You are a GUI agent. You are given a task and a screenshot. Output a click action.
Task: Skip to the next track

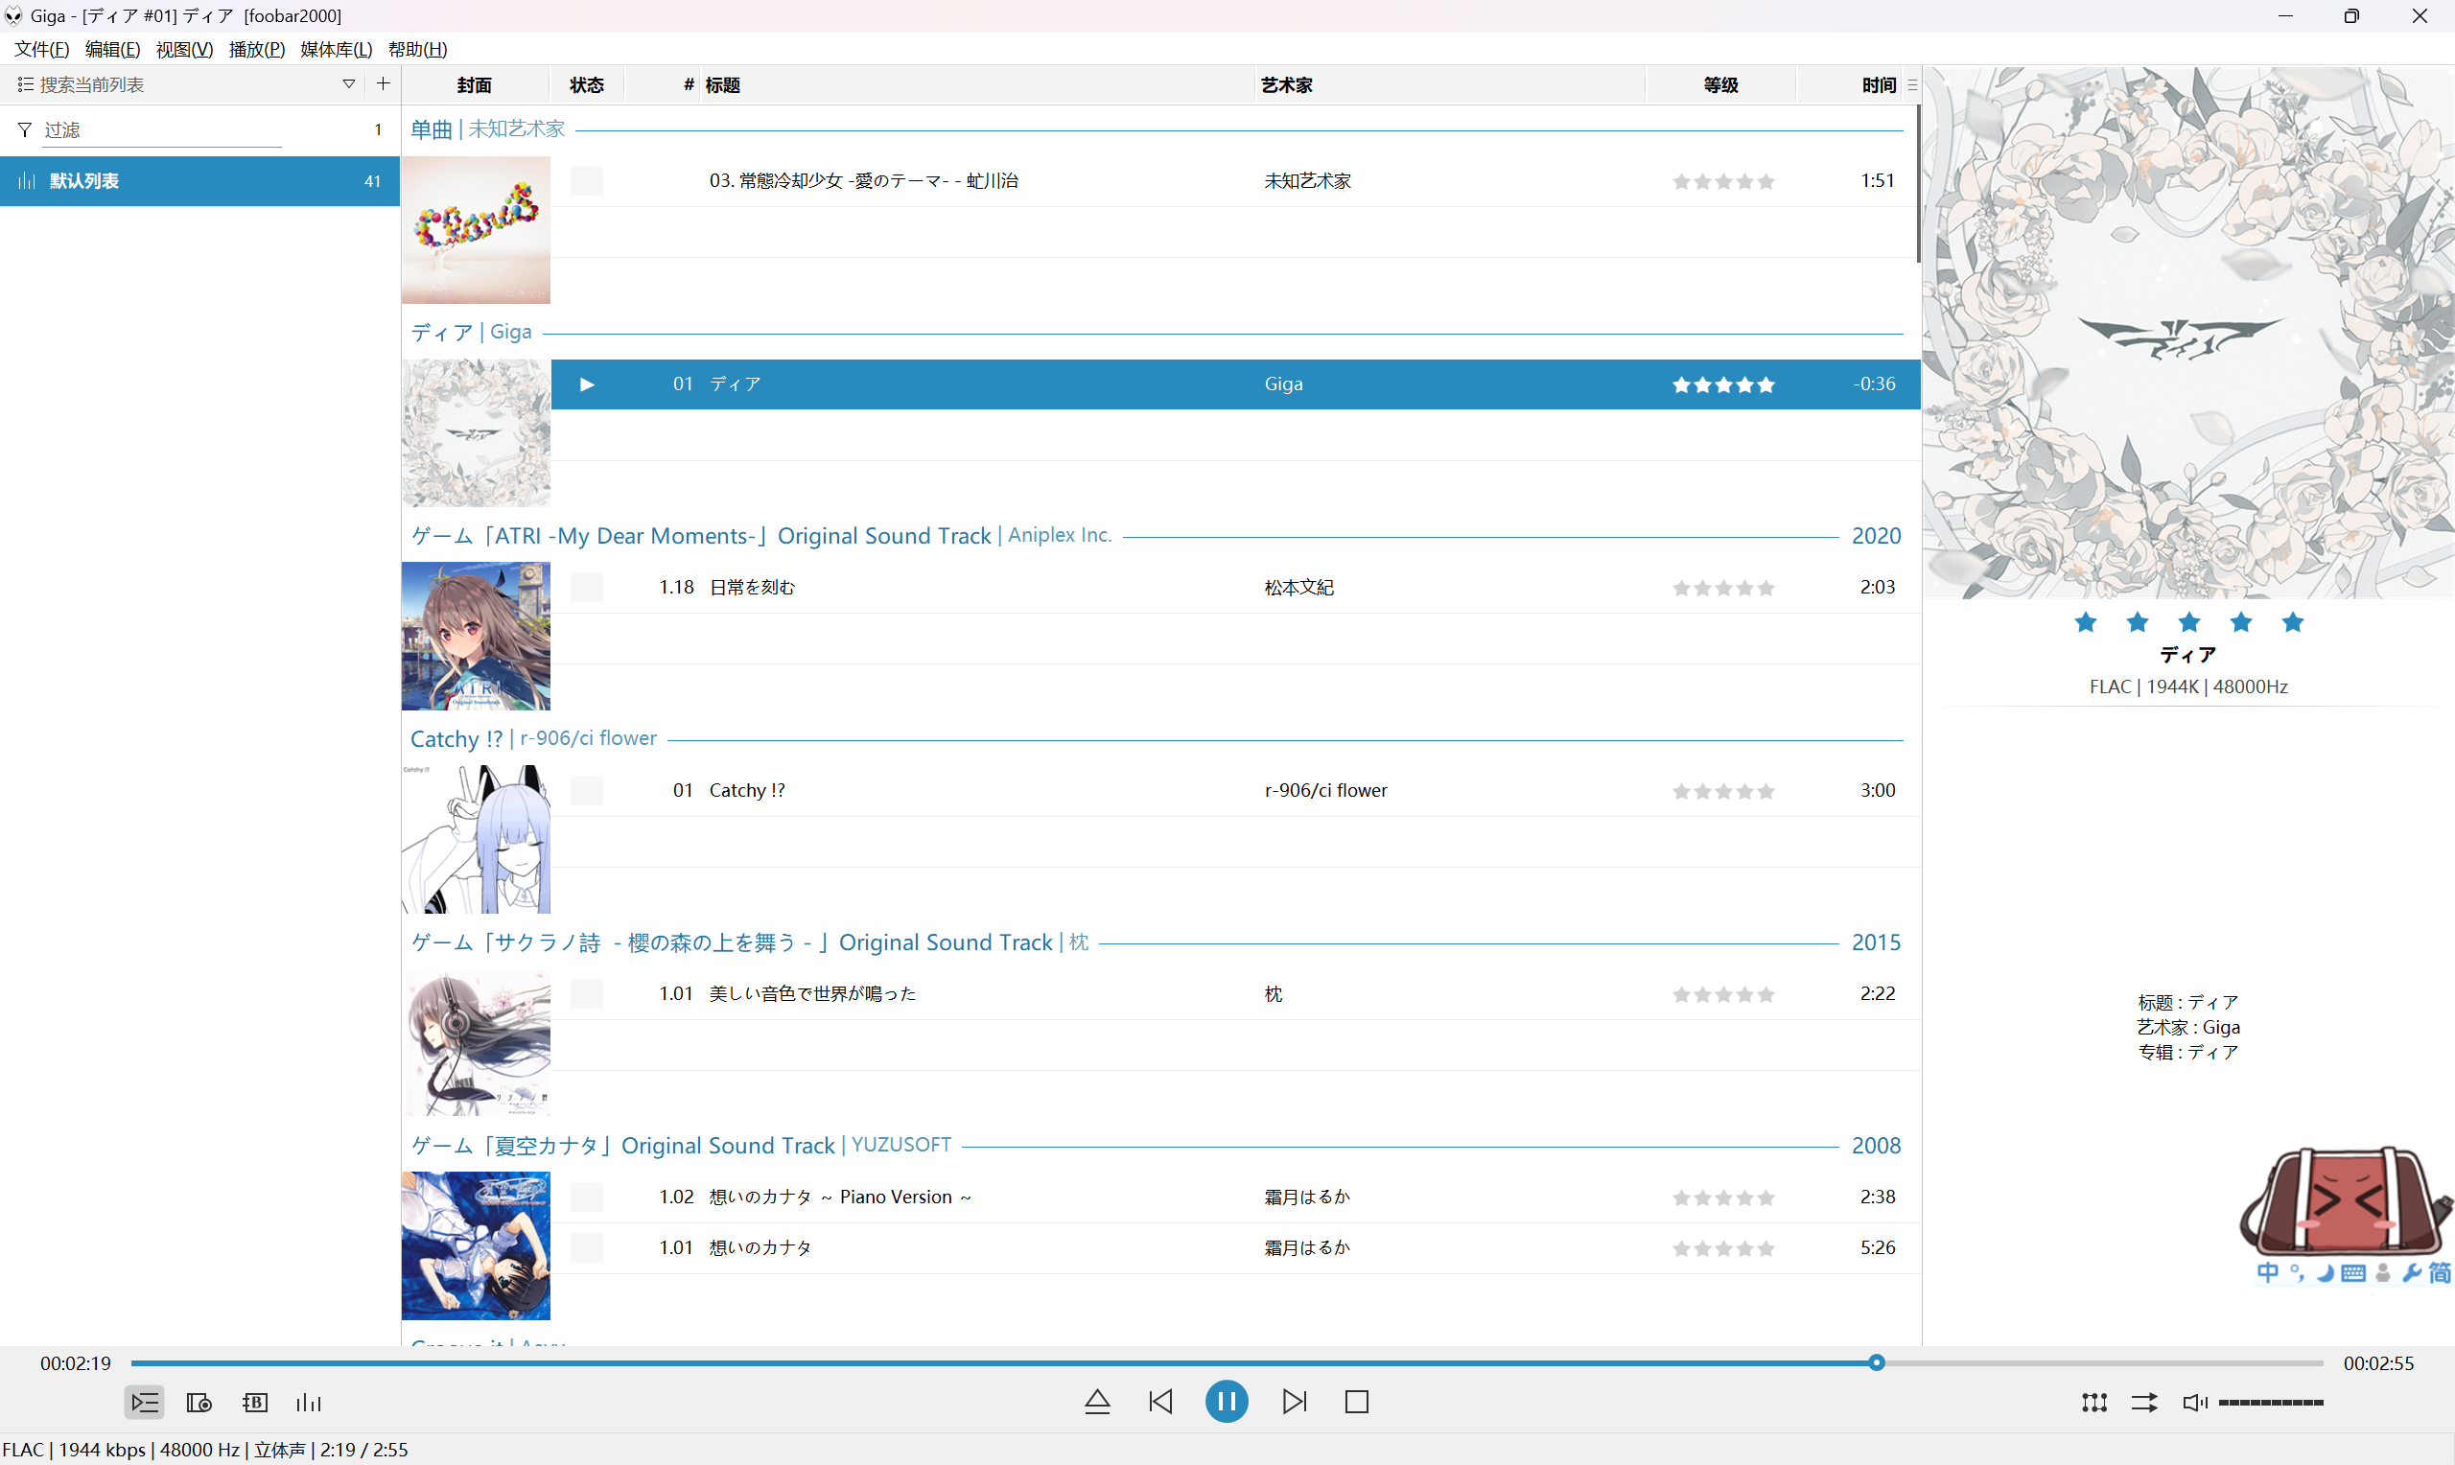[x=1294, y=1402]
